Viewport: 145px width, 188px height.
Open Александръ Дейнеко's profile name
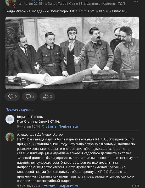click(34, 134)
